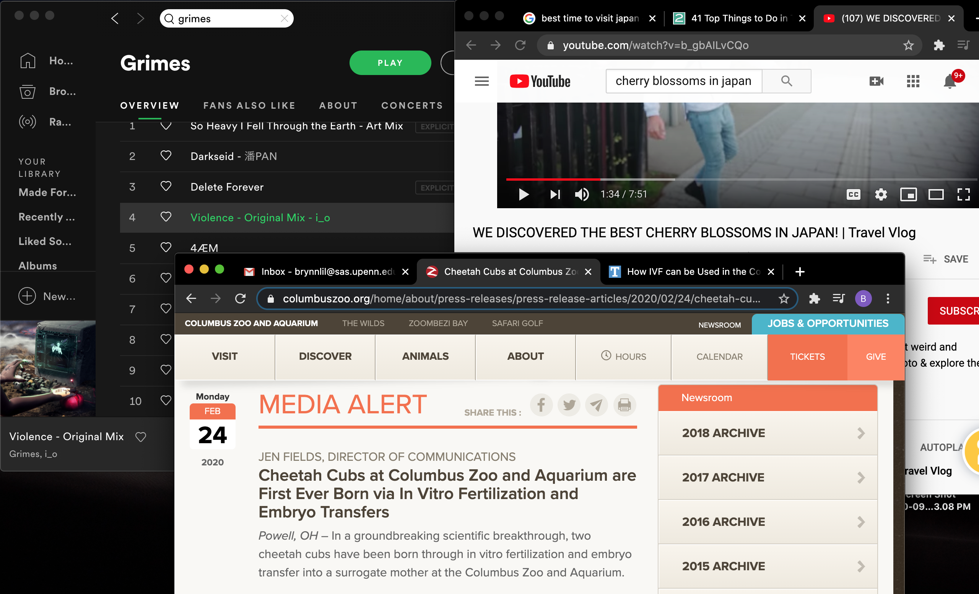
Task: Bookmark the Columbus Zoo page star
Action: click(784, 298)
